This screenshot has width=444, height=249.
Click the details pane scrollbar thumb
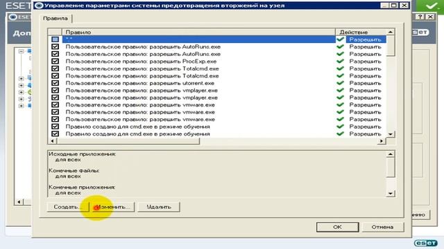pos(391,167)
